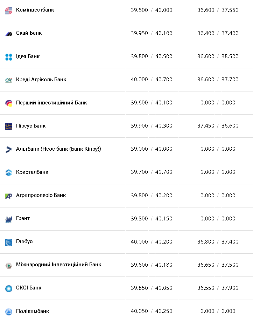Click the Полікомбанк logo icon

pyautogui.click(x=9, y=312)
